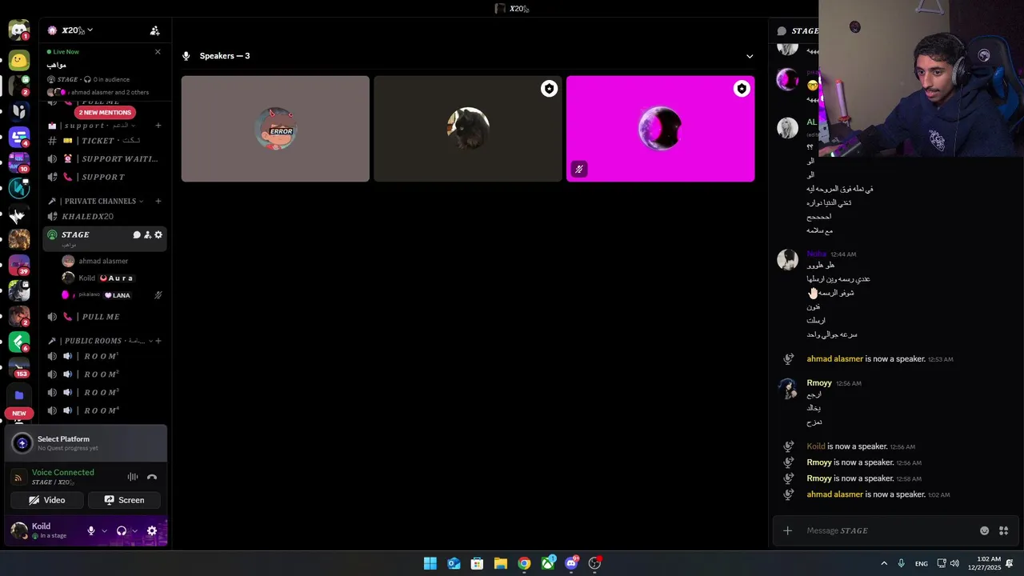Image resolution: width=1024 pixels, height=576 pixels.
Task: Open server with 39 notification badge
Action: [x=19, y=265]
